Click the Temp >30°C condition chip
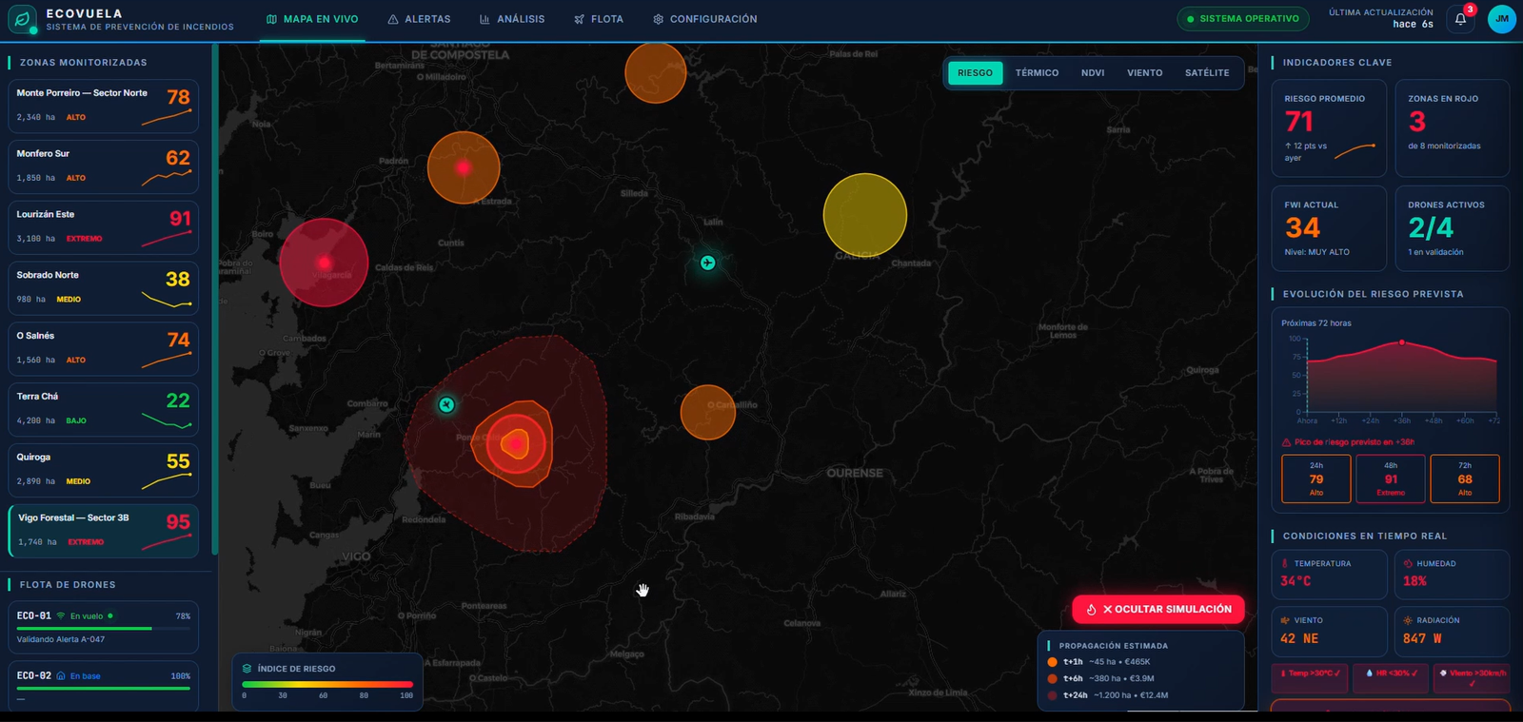 pos(1310,677)
